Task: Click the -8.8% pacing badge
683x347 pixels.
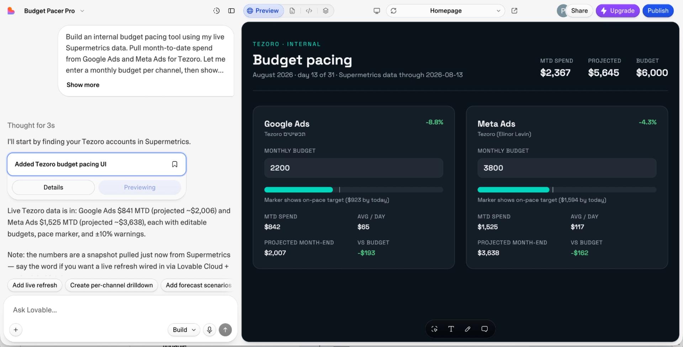Action: [434, 122]
